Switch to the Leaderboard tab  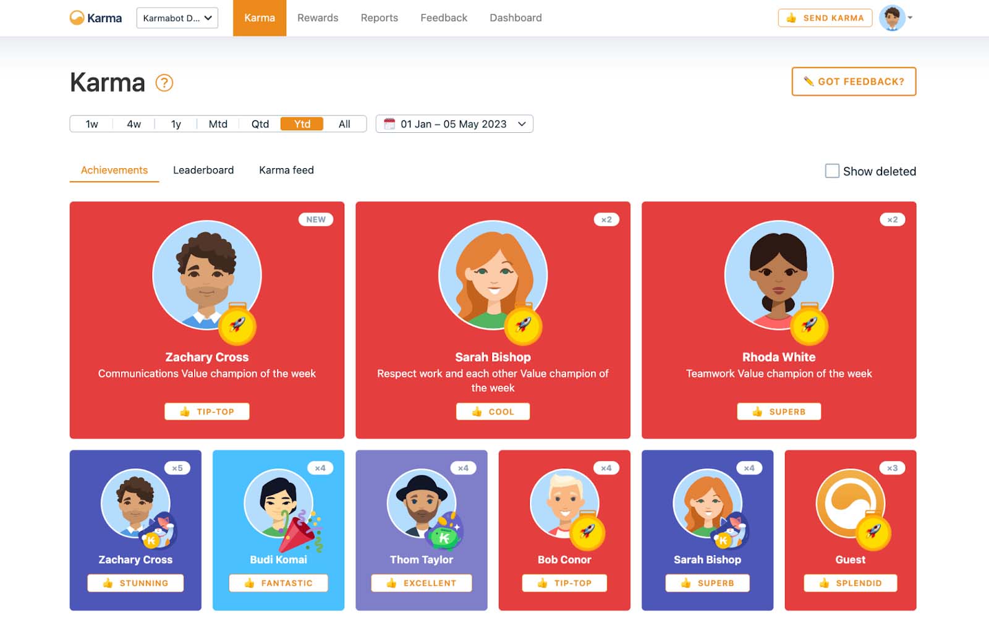coord(203,170)
